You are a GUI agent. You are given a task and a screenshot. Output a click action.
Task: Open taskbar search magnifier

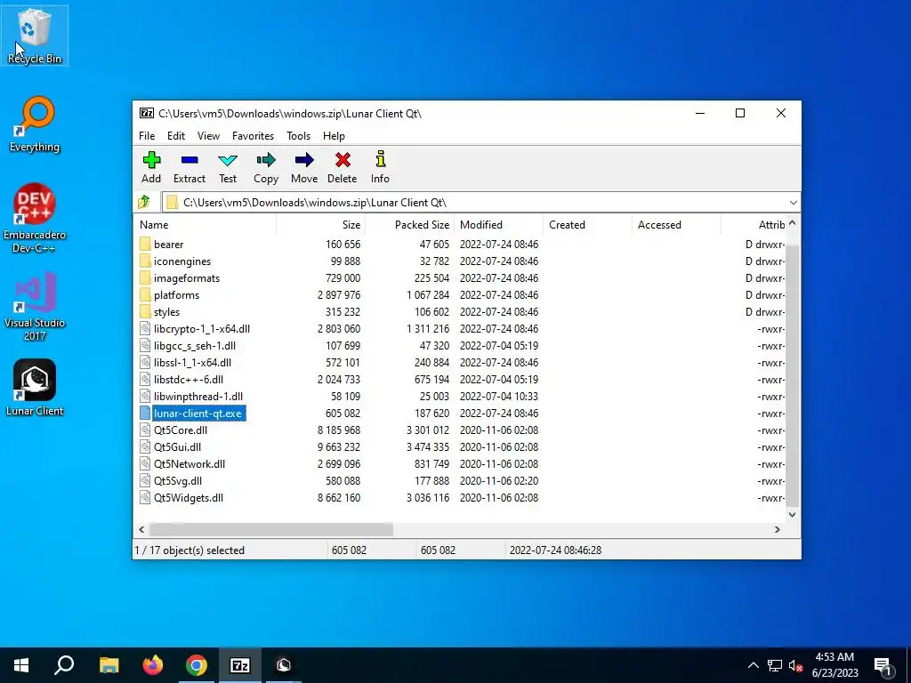[64, 665]
